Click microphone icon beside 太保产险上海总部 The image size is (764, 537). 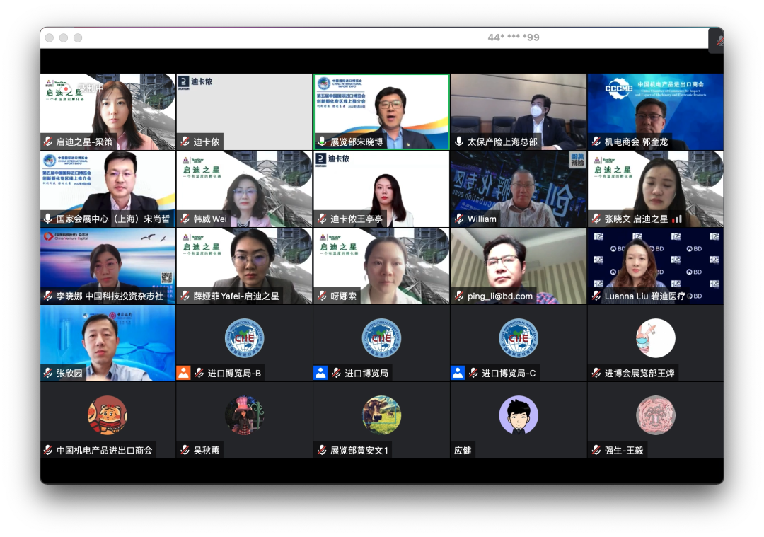click(459, 142)
